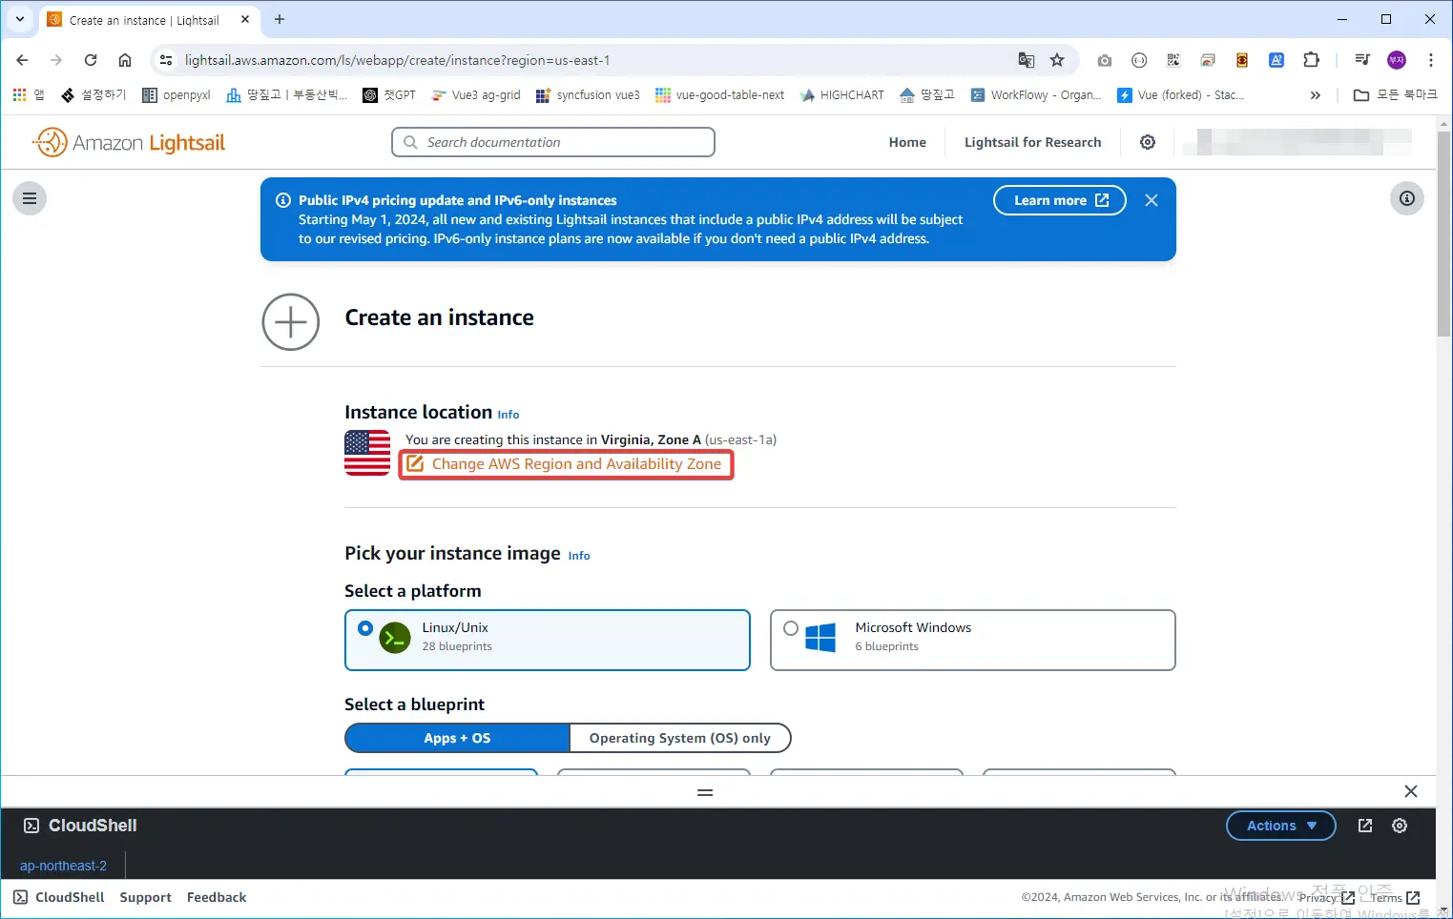Click the browser forward arrow

pyautogui.click(x=56, y=60)
